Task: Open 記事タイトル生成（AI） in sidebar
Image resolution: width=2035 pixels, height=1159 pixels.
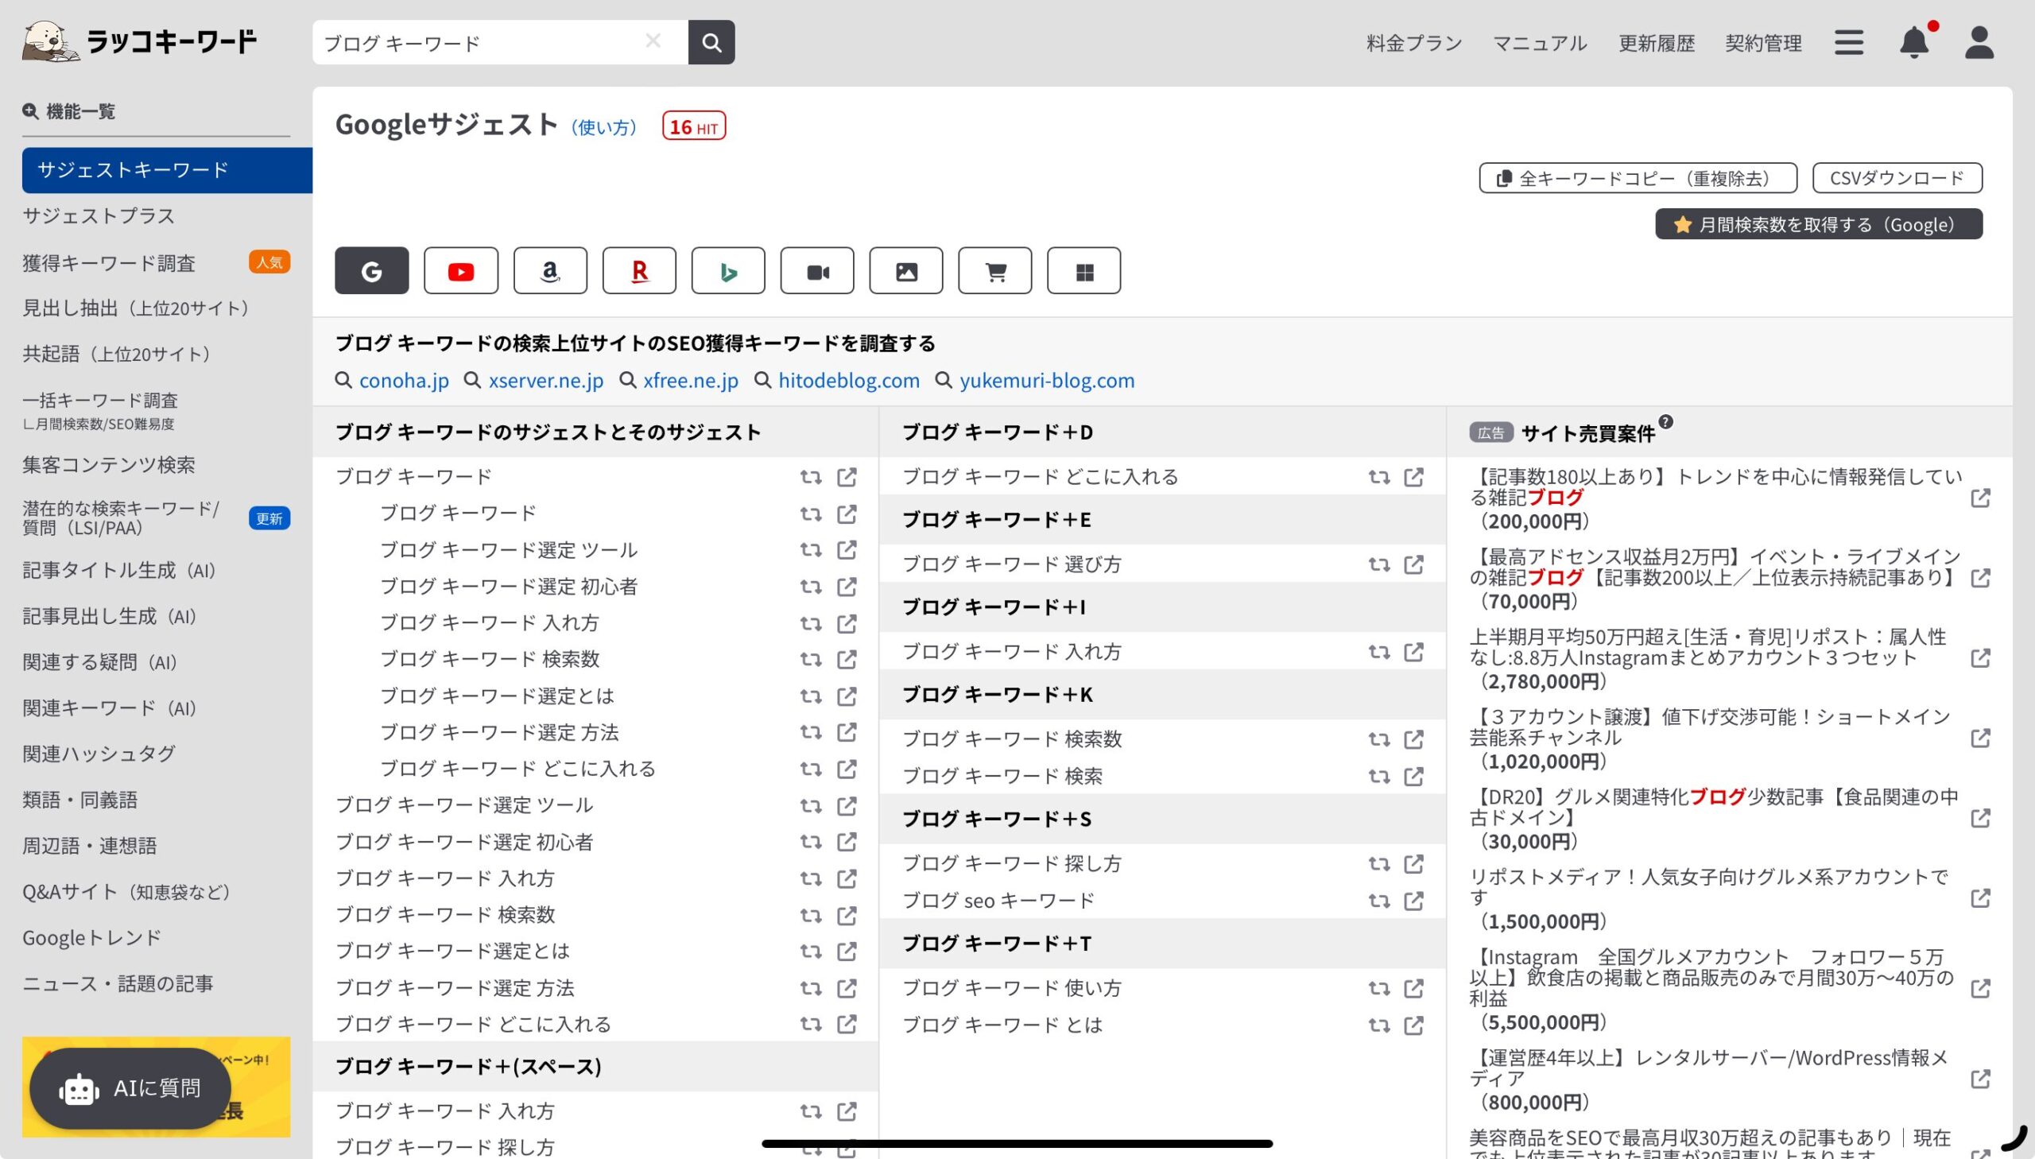Action: pyautogui.click(x=119, y=570)
